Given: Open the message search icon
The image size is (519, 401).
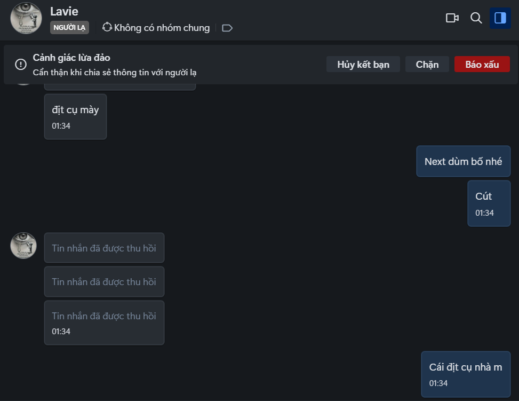Looking at the screenshot, I should pos(476,18).
